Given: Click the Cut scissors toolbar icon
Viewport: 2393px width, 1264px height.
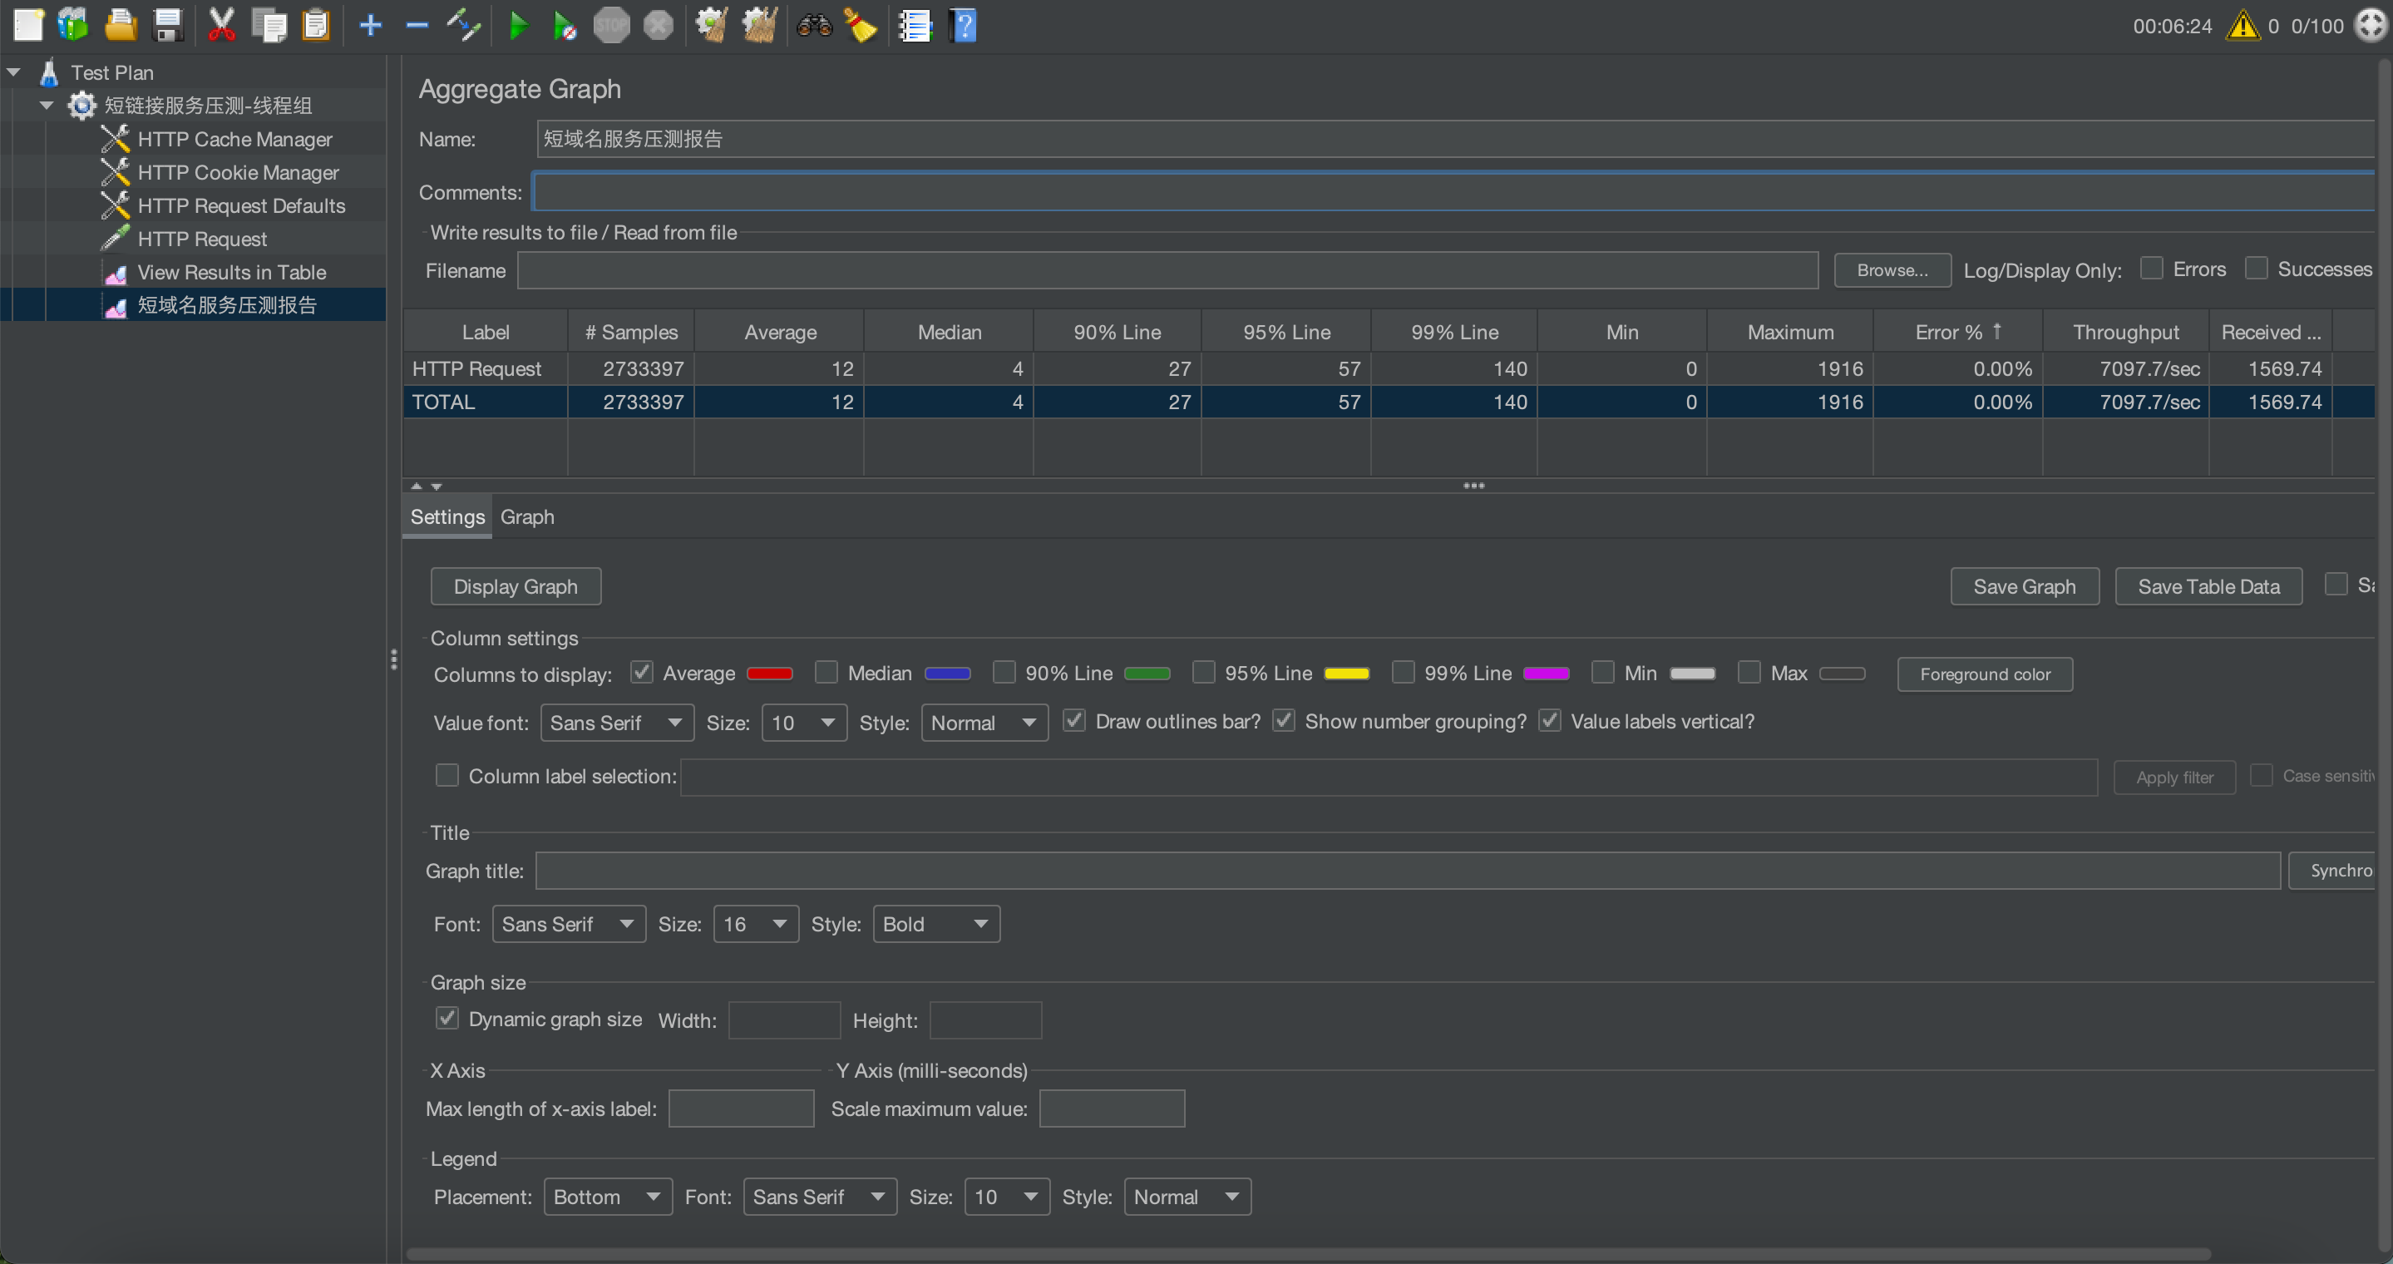Looking at the screenshot, I should (x=221, y=25).
